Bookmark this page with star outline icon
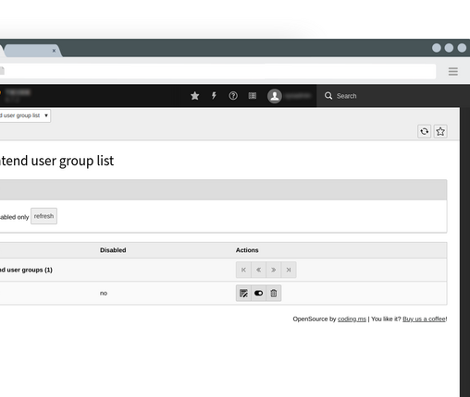Screen dimensions: 470x397 coord(440,131)
